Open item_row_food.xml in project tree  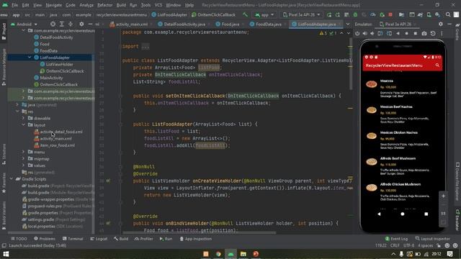(x=55, y=145)
